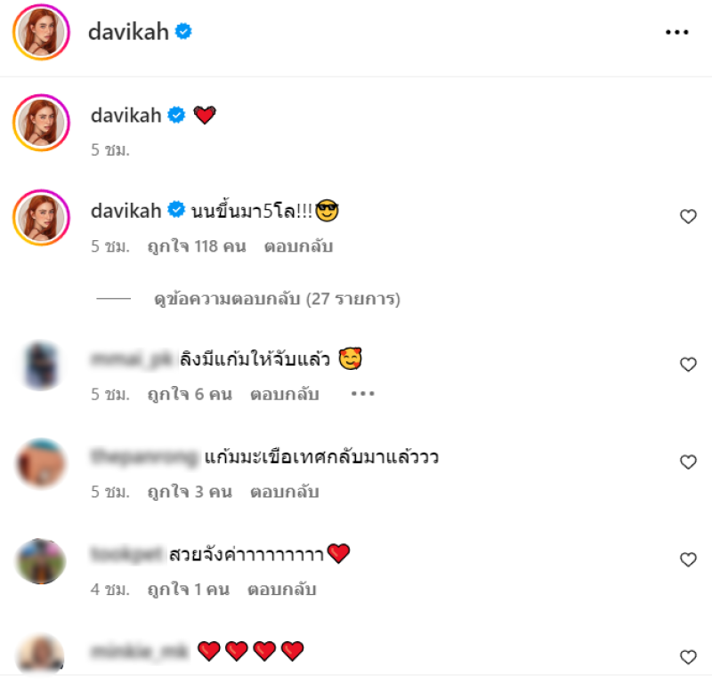Screen dimensions: 712x683
Task: Click the verified badge next to header davikah
Action: tap(183, 32)
